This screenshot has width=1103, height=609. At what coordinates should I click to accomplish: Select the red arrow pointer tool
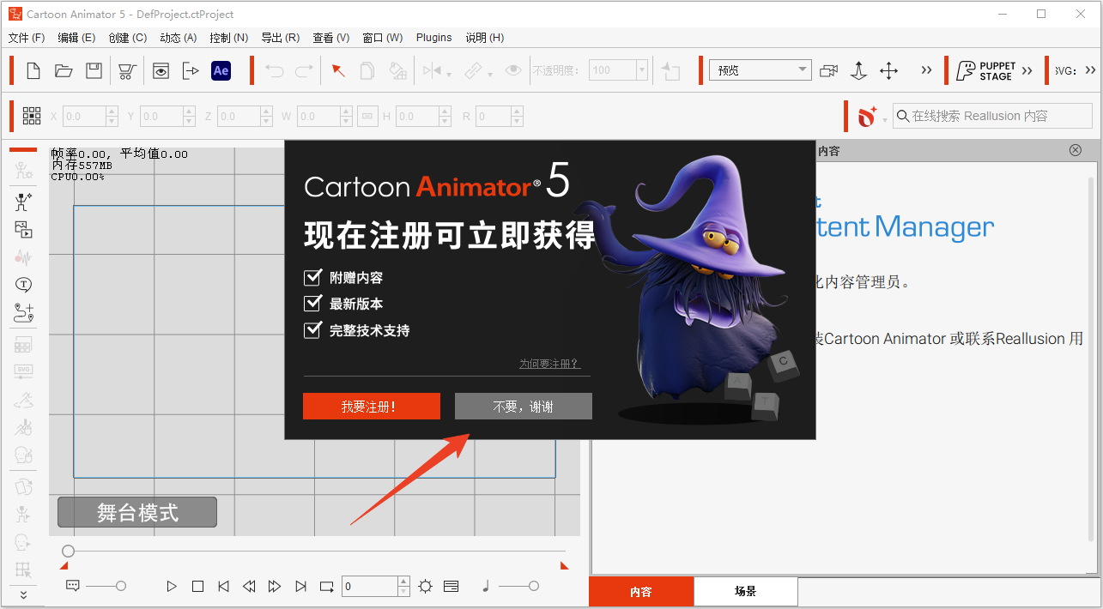click(x=338, y=70)
